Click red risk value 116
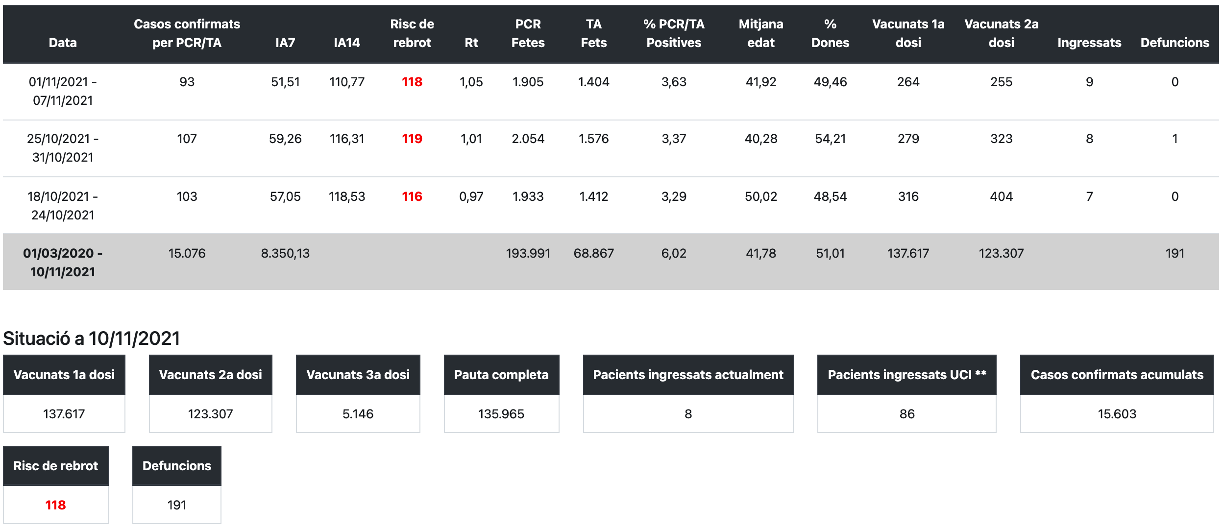Image resolution: width=1224 pixels, height=530 pixels. tap(412, 197)
